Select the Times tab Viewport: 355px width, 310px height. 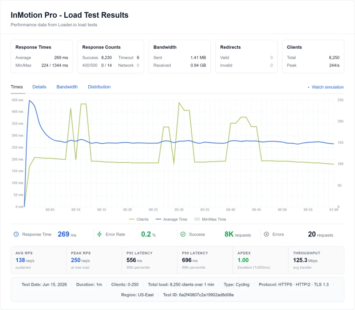(x=17, y=87)
